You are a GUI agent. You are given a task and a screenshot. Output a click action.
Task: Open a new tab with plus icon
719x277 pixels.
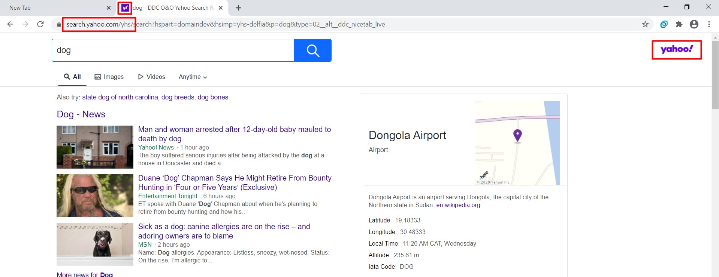click(238, 8)
